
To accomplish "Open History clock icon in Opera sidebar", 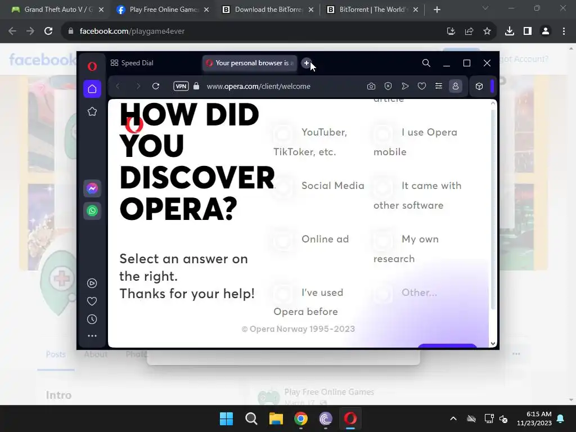I will coord(92,319).
